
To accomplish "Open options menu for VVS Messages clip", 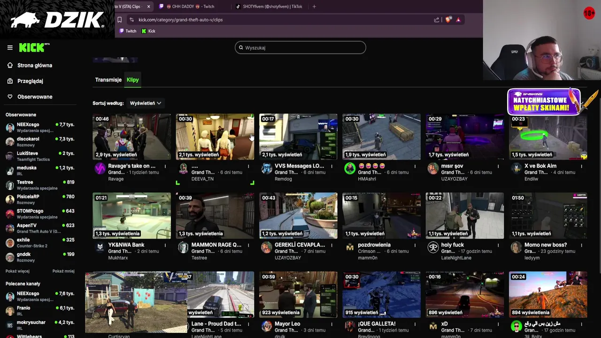I will click(x=331, y=166).
